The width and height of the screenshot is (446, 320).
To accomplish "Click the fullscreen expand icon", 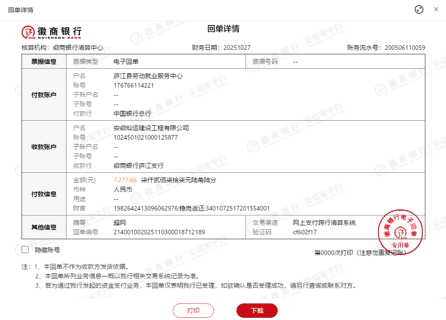I will (419, 9).
